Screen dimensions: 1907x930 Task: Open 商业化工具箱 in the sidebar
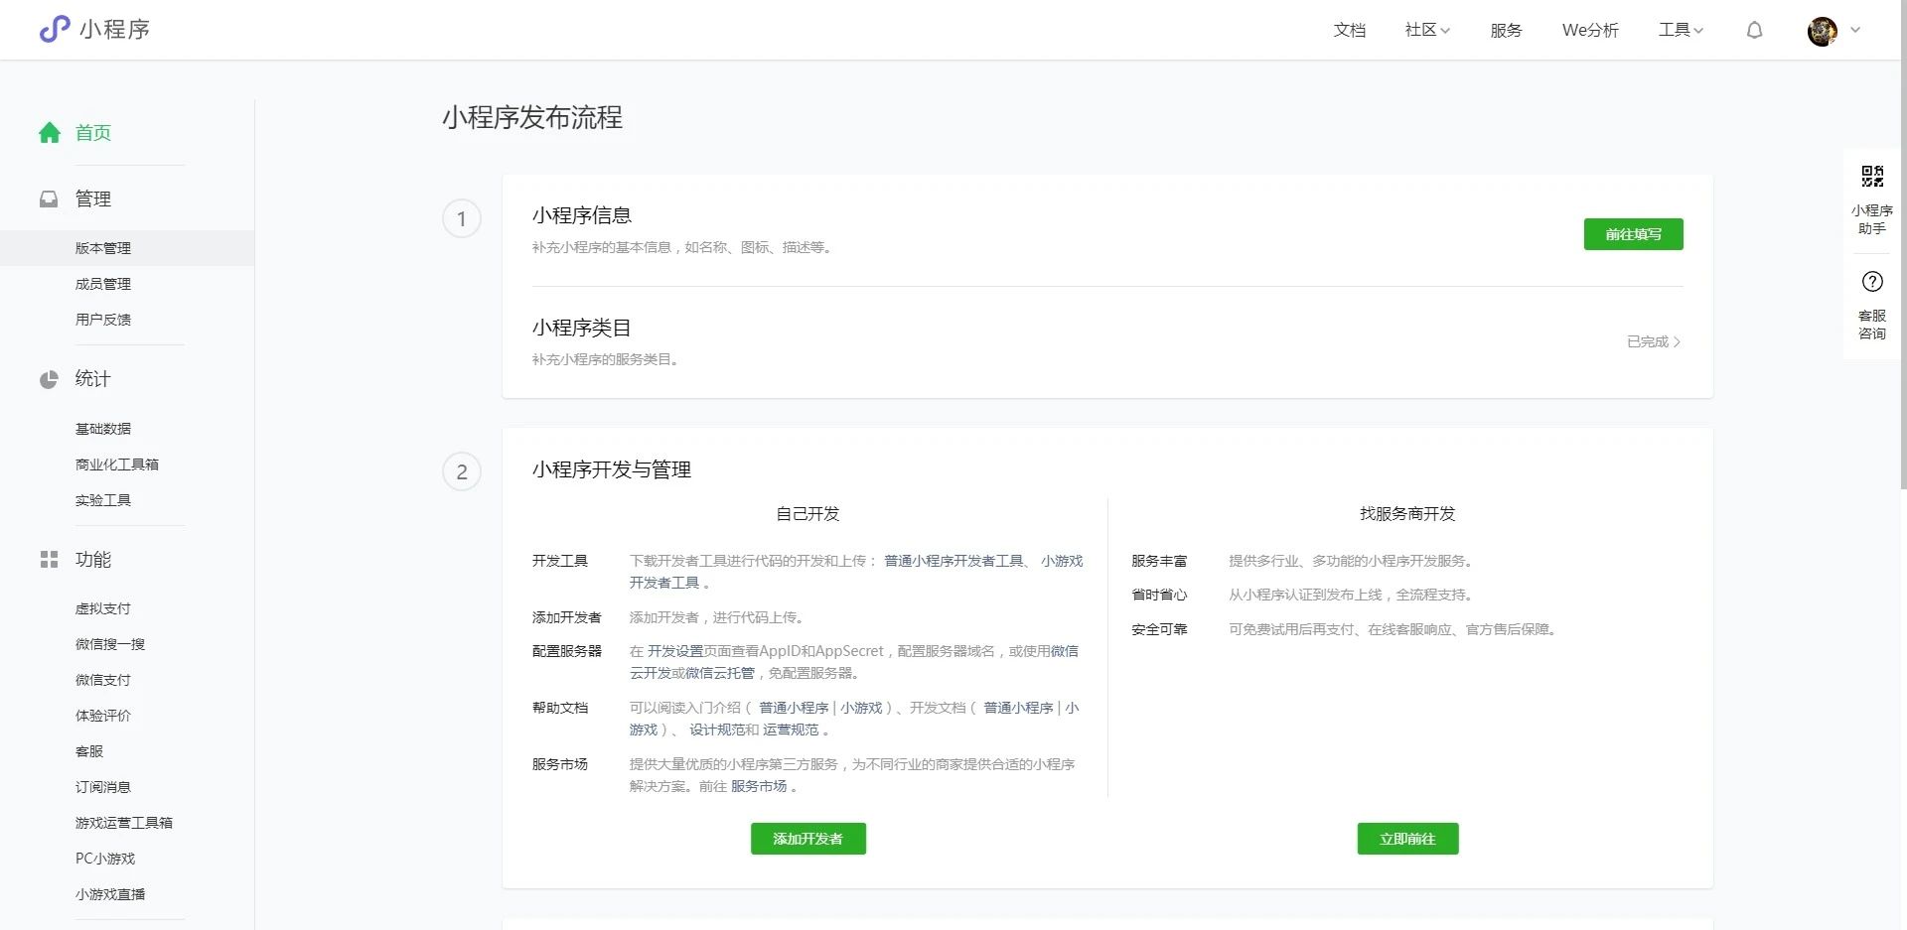coord(117,465)
